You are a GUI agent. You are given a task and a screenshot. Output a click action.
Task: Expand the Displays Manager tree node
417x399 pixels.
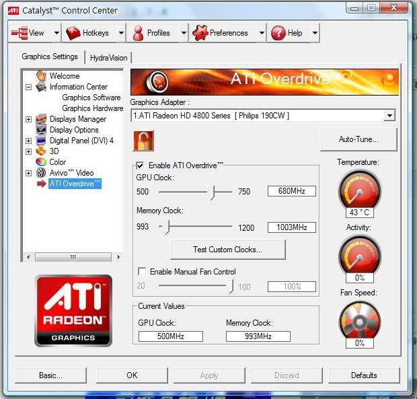click(x=28, y=119)
